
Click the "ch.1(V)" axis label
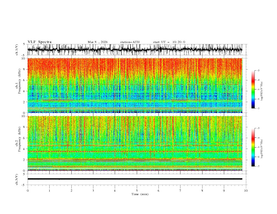pyautogui.click(x=17, y=50)
